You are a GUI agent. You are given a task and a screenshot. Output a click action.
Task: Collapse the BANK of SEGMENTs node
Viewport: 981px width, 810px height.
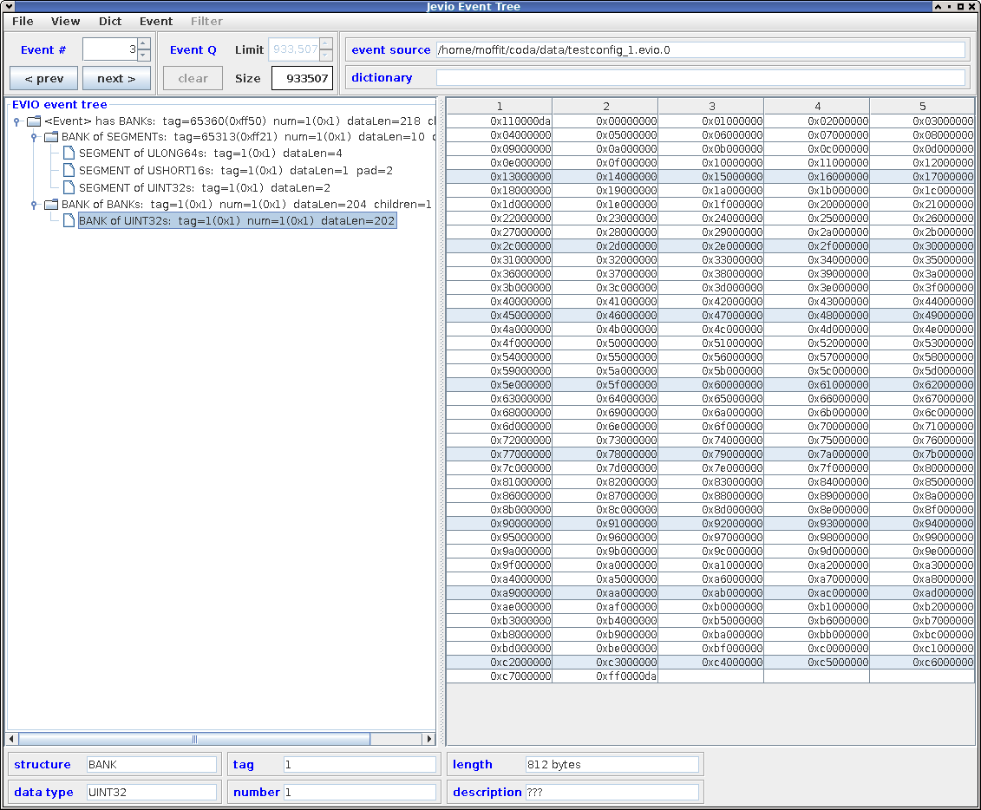pyautogui.click(x=34, y=137)
